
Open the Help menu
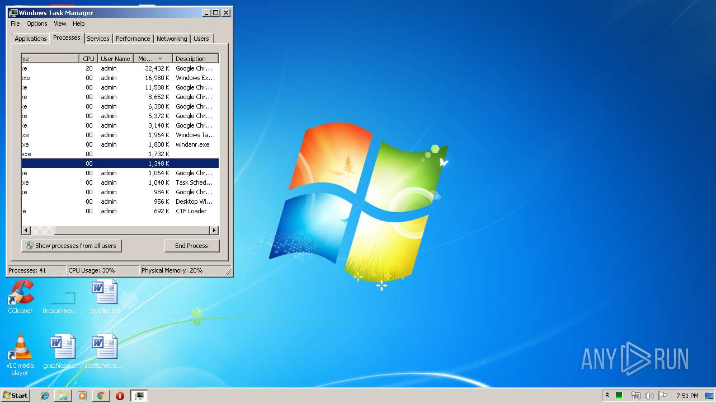[79, 24]
